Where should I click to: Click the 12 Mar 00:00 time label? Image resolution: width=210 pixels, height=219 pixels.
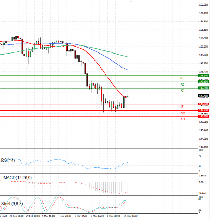pyautogui.click(x=130, y=216)
